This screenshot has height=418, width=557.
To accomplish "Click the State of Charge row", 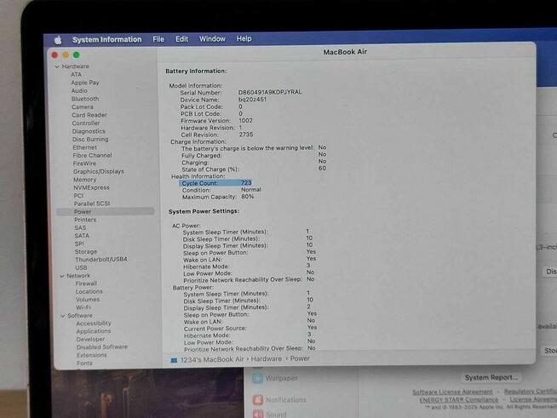I will point(254,169).
